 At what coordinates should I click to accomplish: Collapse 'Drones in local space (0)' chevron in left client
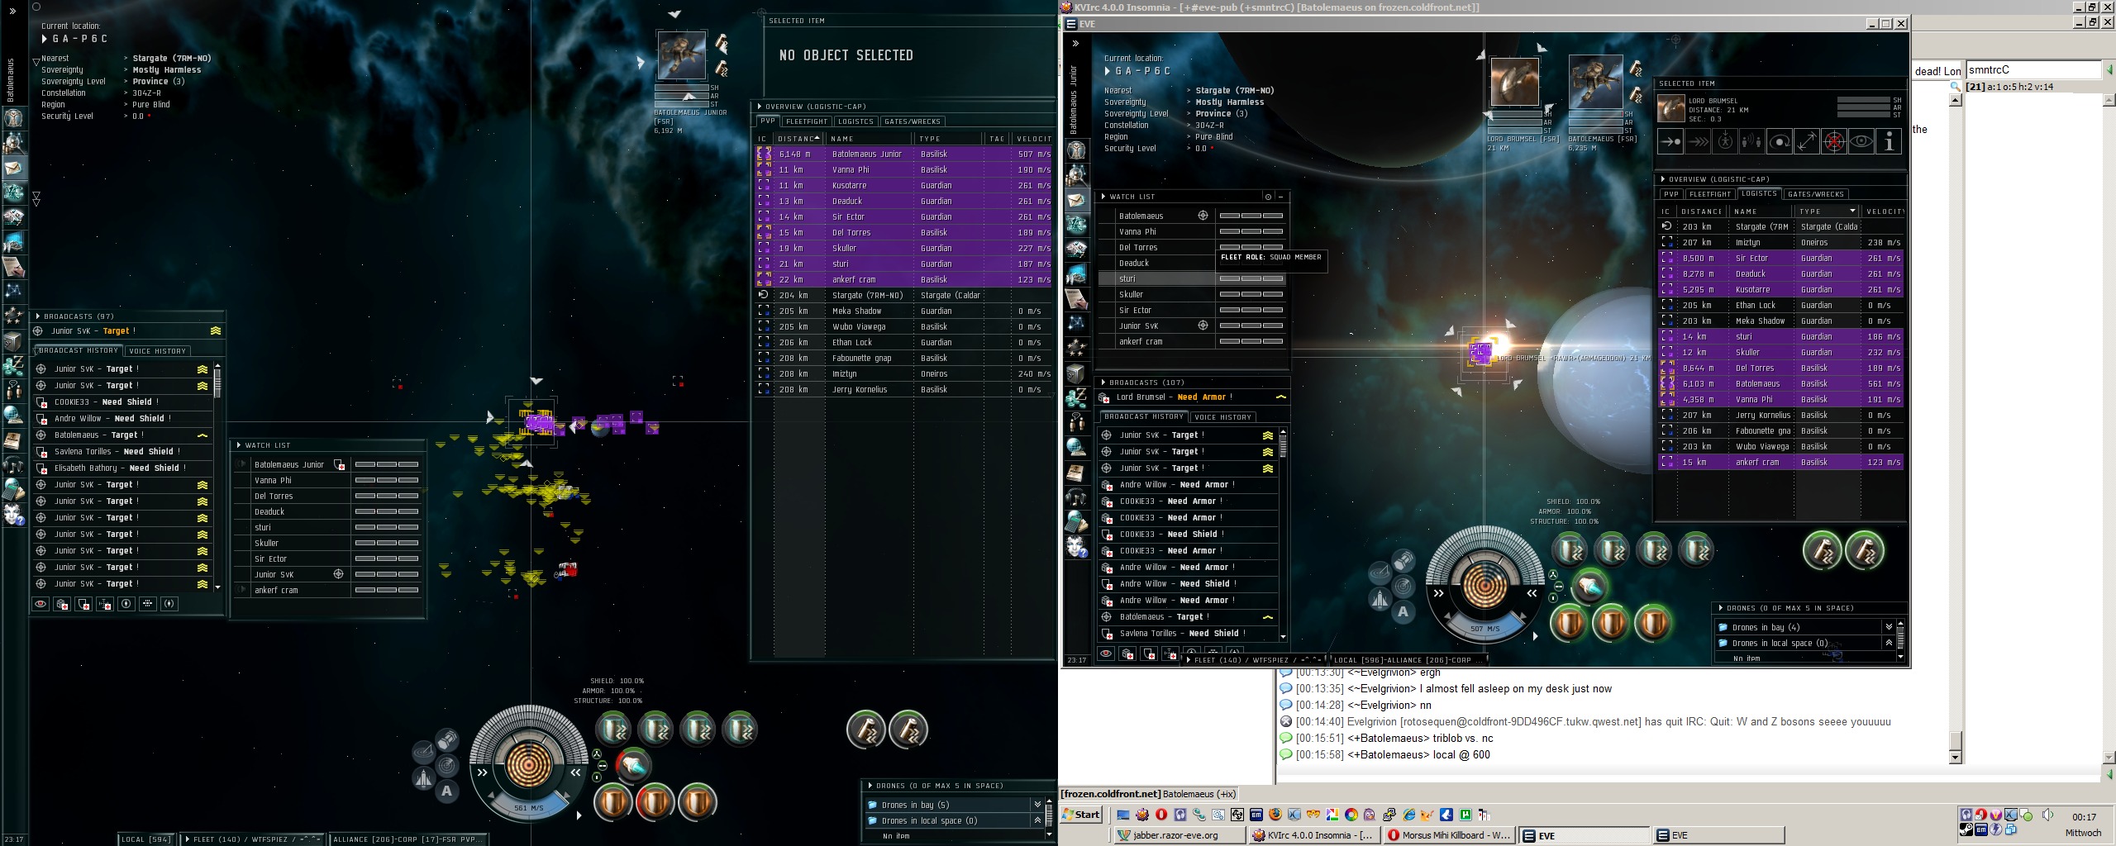coord(1037,820)
